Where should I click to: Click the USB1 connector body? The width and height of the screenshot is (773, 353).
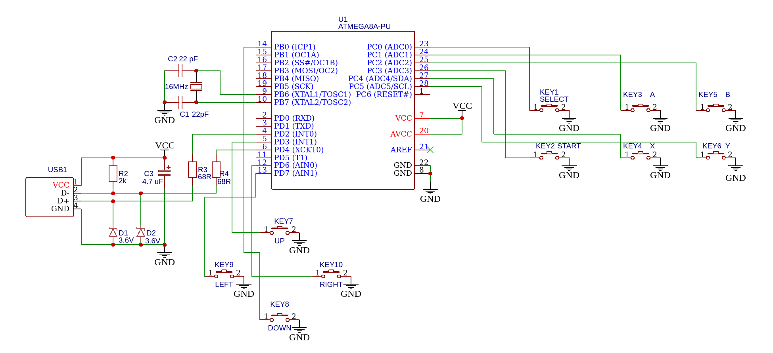[50, 197]
